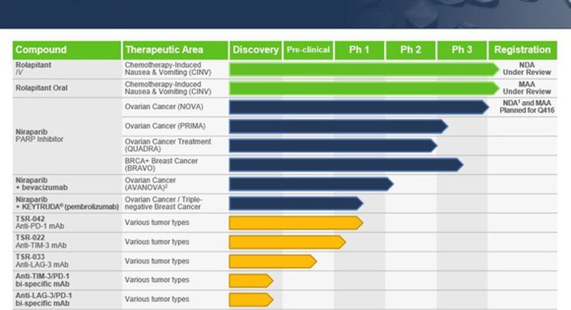571x310 pixels.
Task: Click the navy NOVA progress bar
Action: [x=359, y=107]
